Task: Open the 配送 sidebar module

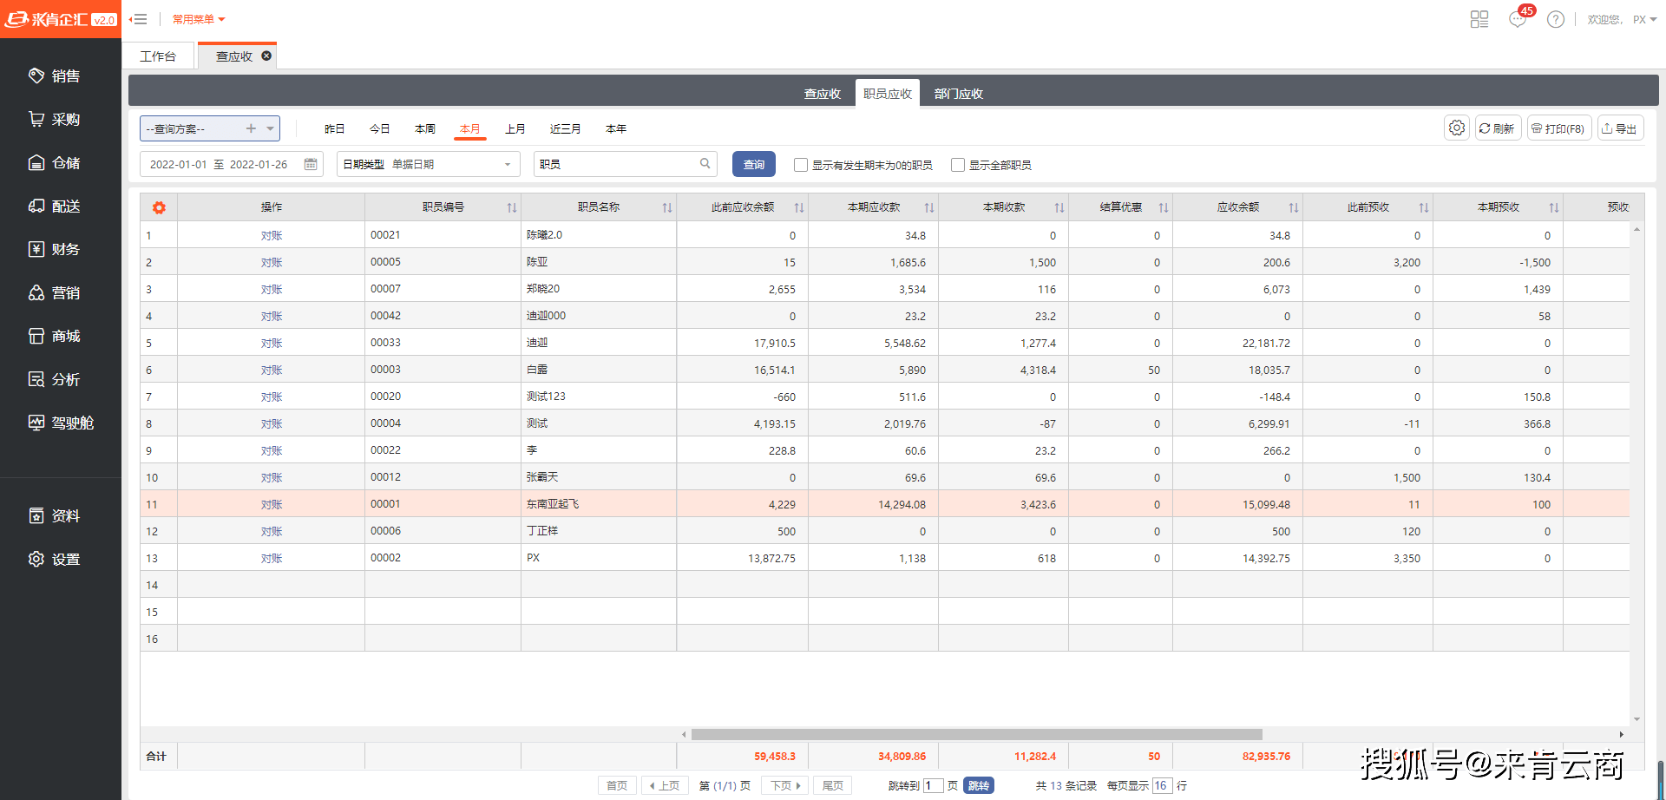Action: tap(54, 207)
